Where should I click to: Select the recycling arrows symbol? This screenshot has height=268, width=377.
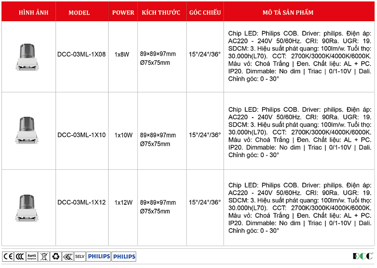tap(56, 256)
